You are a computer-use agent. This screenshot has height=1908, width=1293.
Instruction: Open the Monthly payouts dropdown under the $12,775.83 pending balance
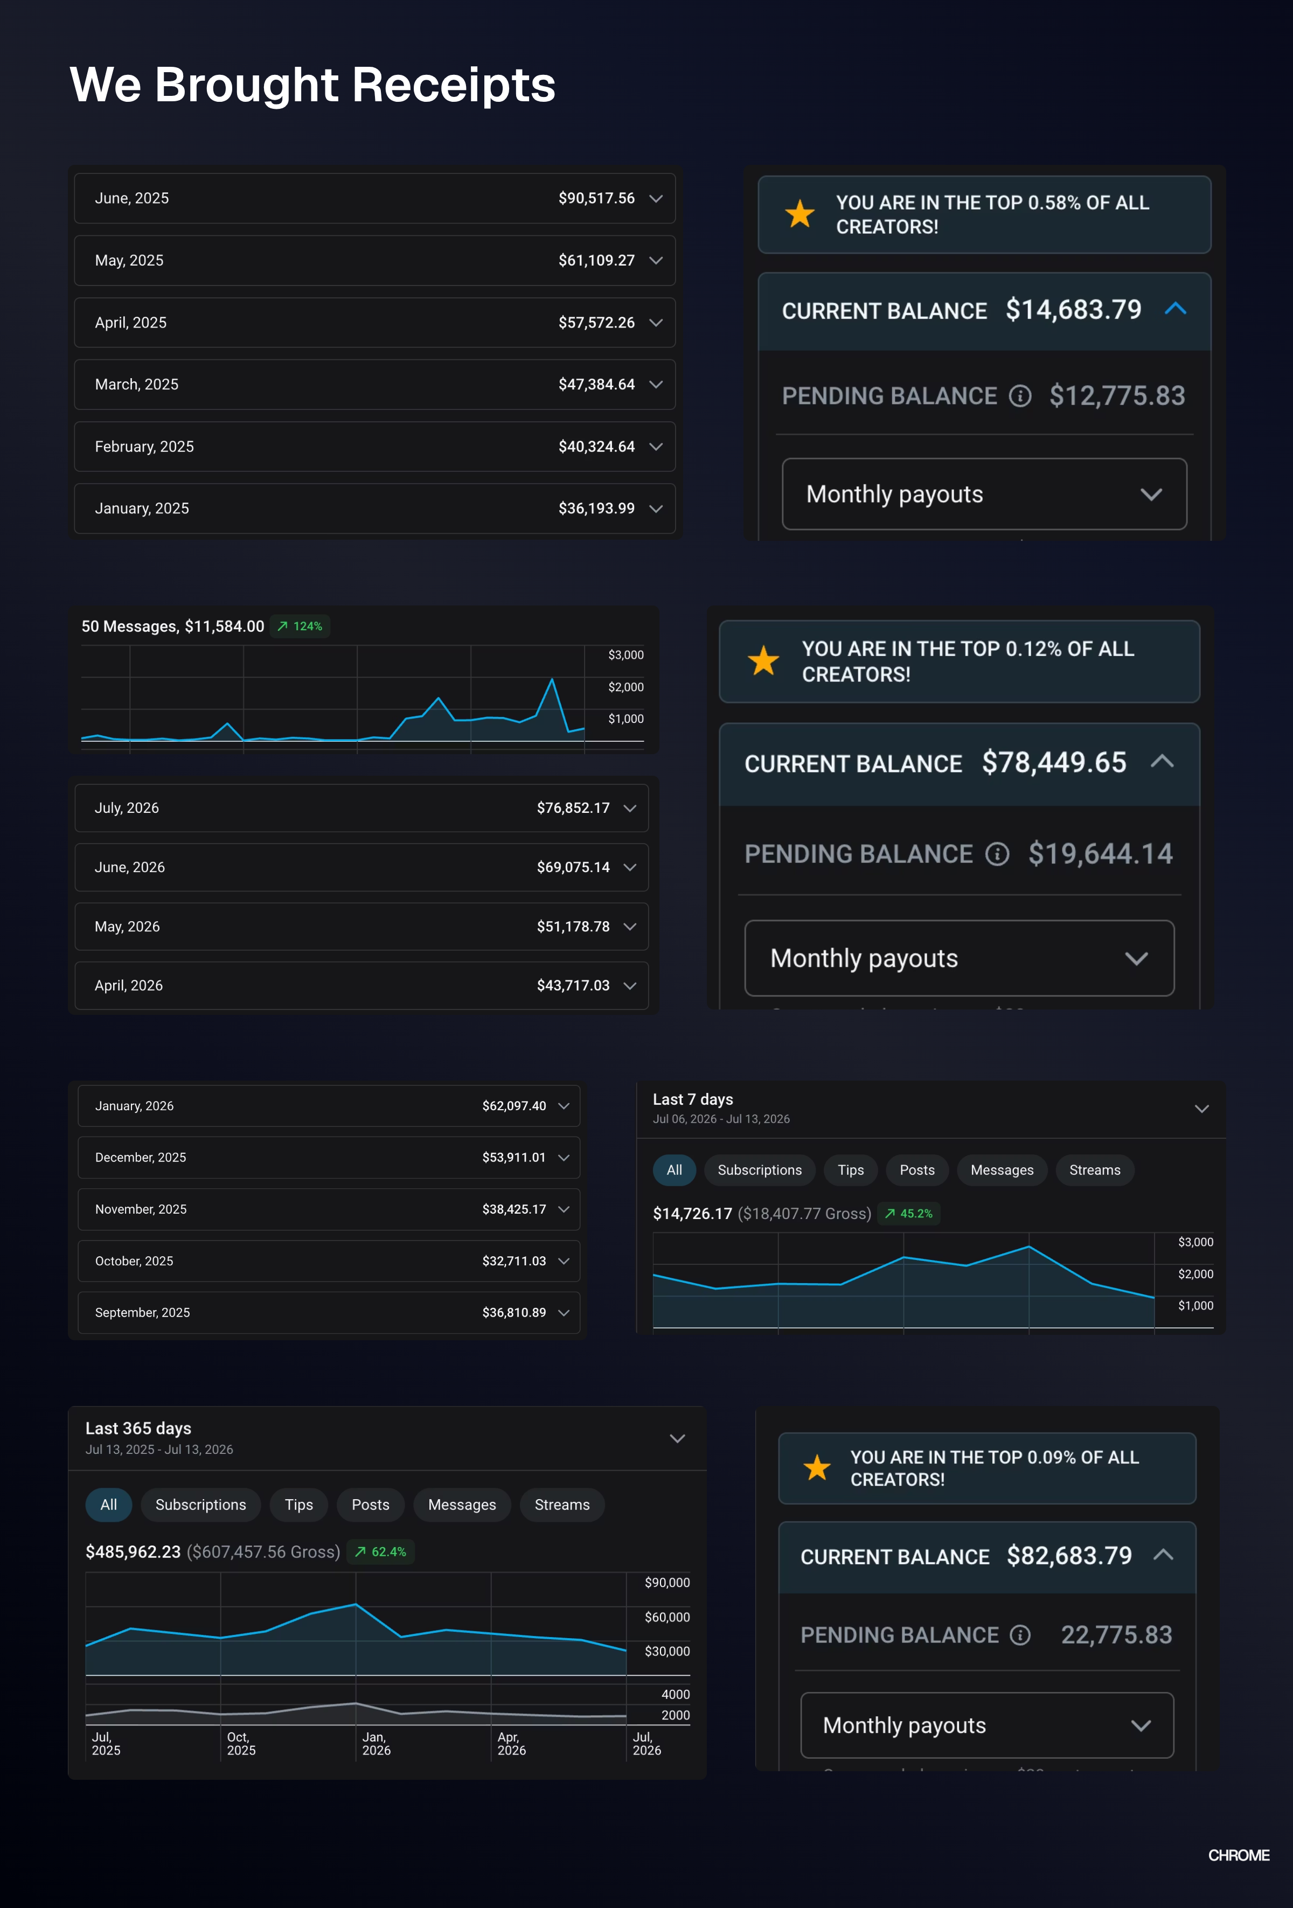pos(984,495)
